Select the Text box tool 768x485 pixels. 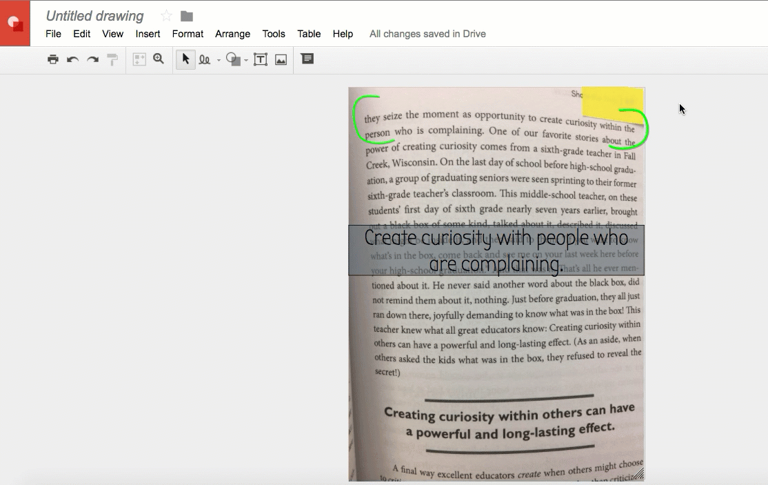pos(261,59)
